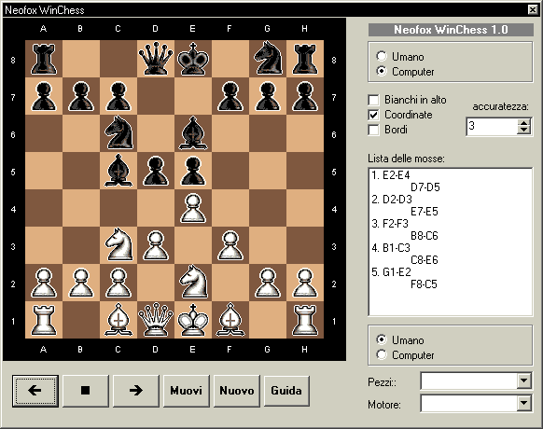Select the black rook on H8
543x429 pixels.
tap(305, 59)
